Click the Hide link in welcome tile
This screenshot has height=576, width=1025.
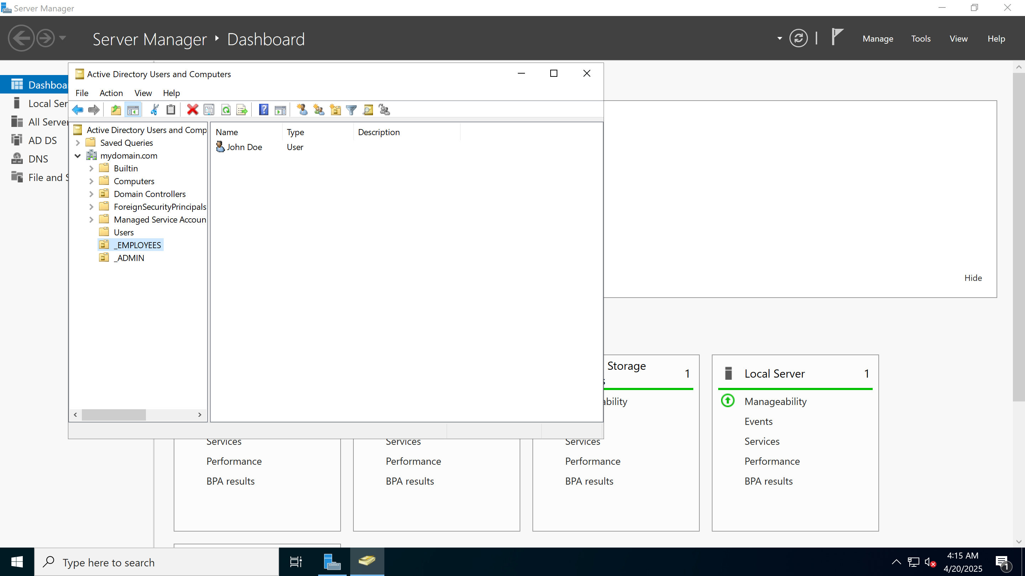973,278
